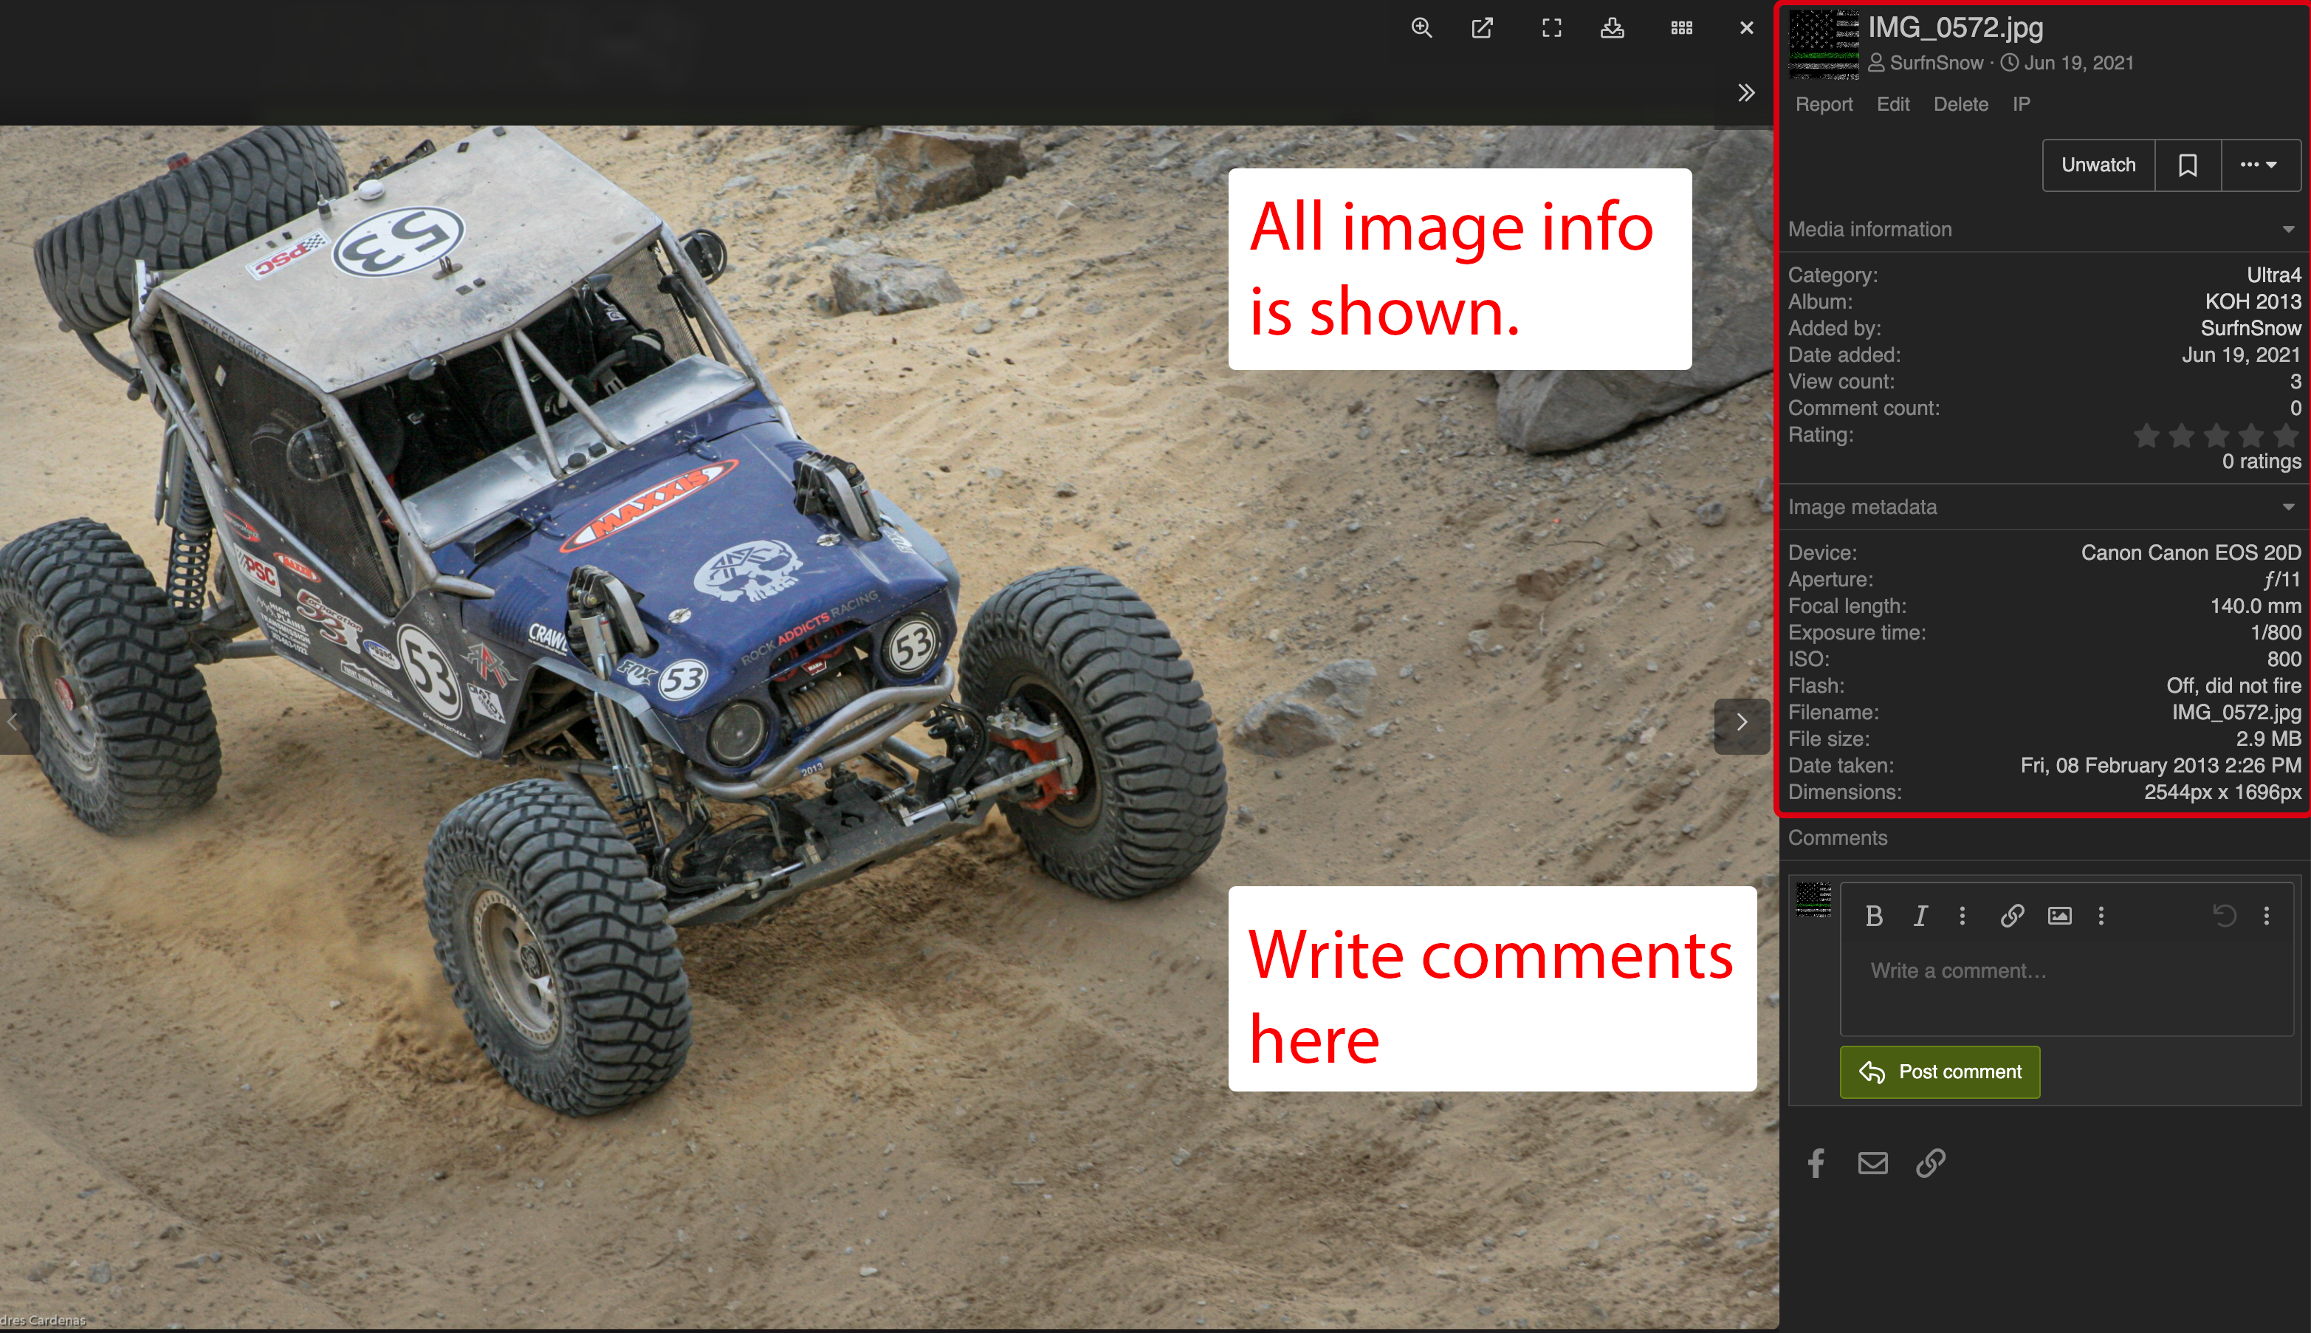Click 'Canon Canon EOS 20D' device value
The width and height of the screenshot is (2311, 1333).
(x=2191, y=553)
